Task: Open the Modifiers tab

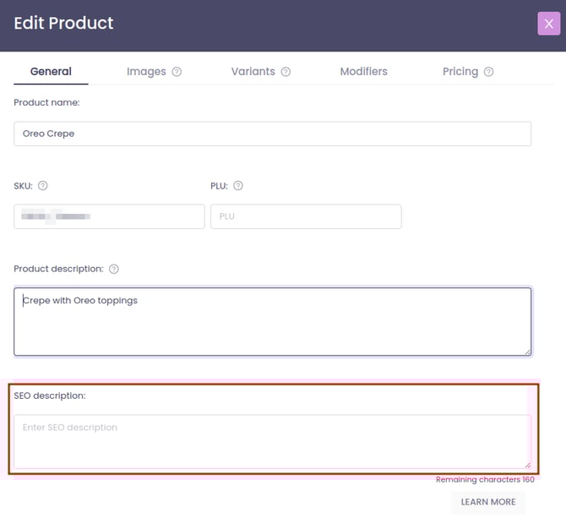Action: 363,72
